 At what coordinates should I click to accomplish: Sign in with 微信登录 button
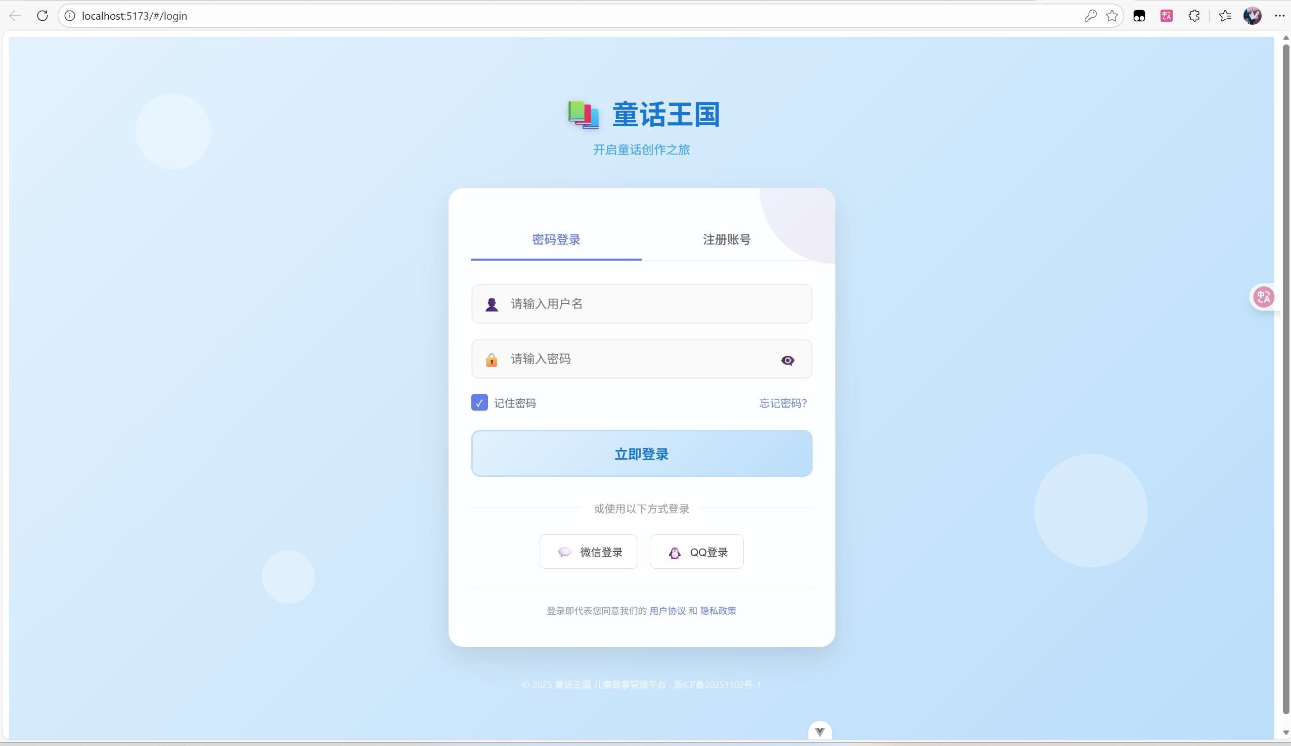pyautogui.click(x=589, y=552)
